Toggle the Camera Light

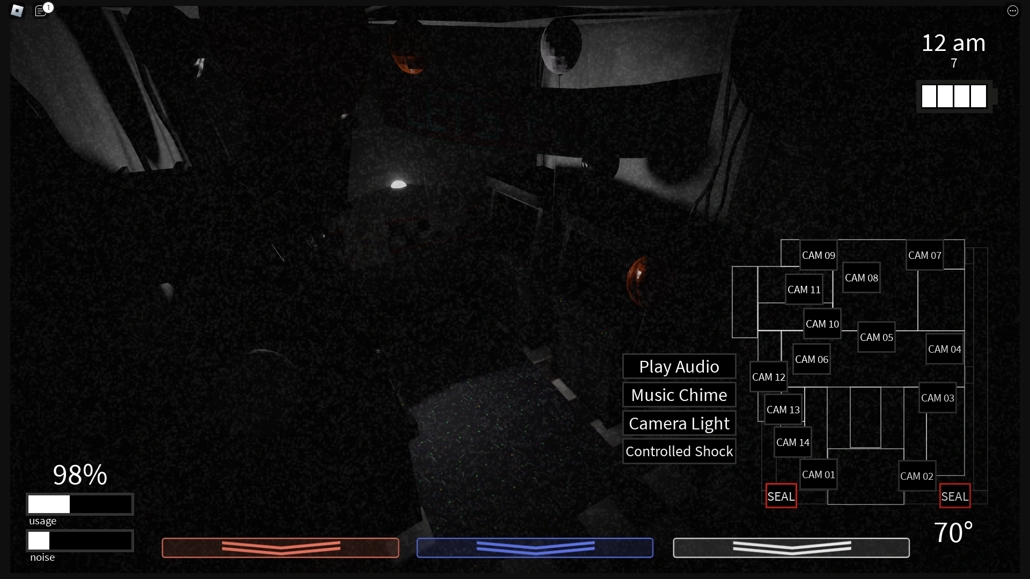pos(679,424)
